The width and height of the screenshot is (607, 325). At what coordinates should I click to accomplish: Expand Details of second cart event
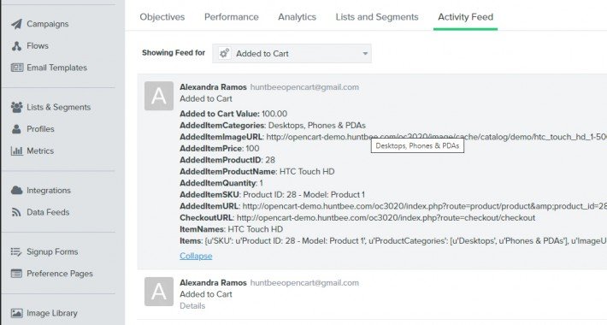(192, 306)
